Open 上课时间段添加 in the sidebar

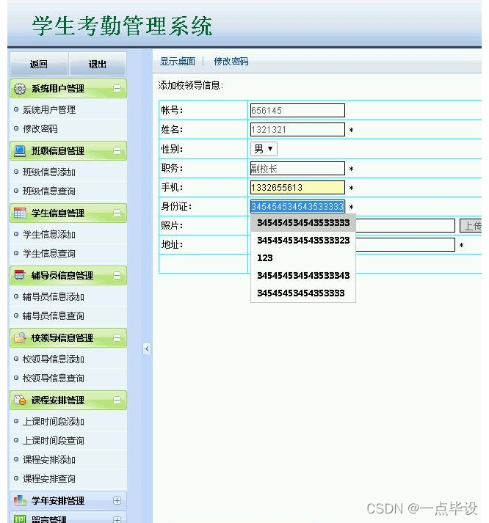coord(54,422)
